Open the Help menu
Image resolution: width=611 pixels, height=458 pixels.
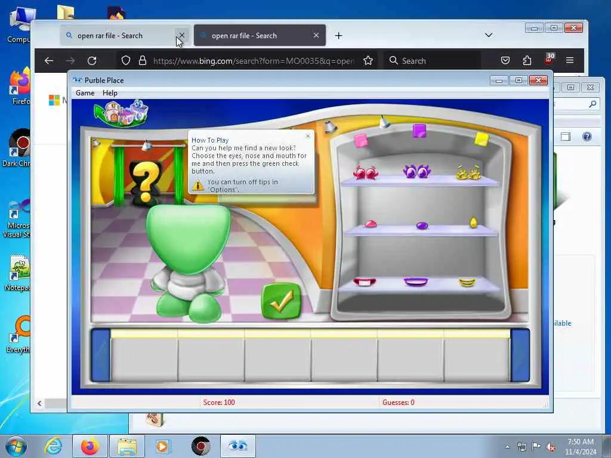tap(110, 93)
